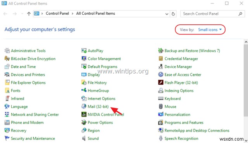Click the Color Management icon
Viewport: 248px width, 143px height.
84,59
